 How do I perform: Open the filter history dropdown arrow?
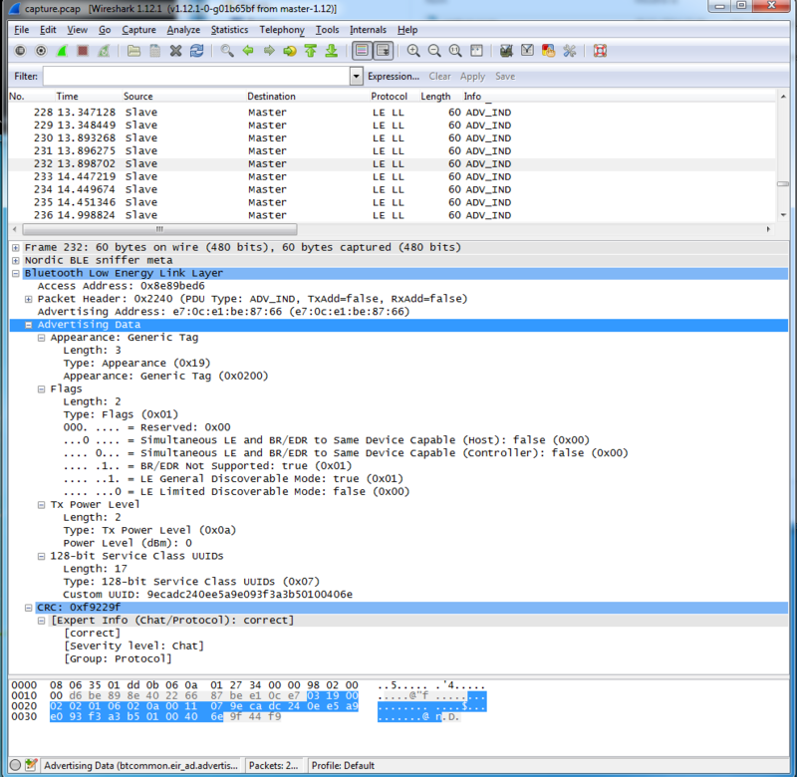click(x=357, y=76)
